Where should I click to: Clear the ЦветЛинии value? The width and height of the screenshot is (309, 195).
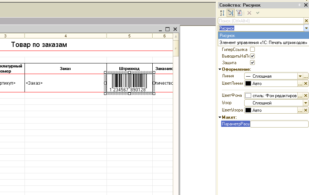point(306,84)
